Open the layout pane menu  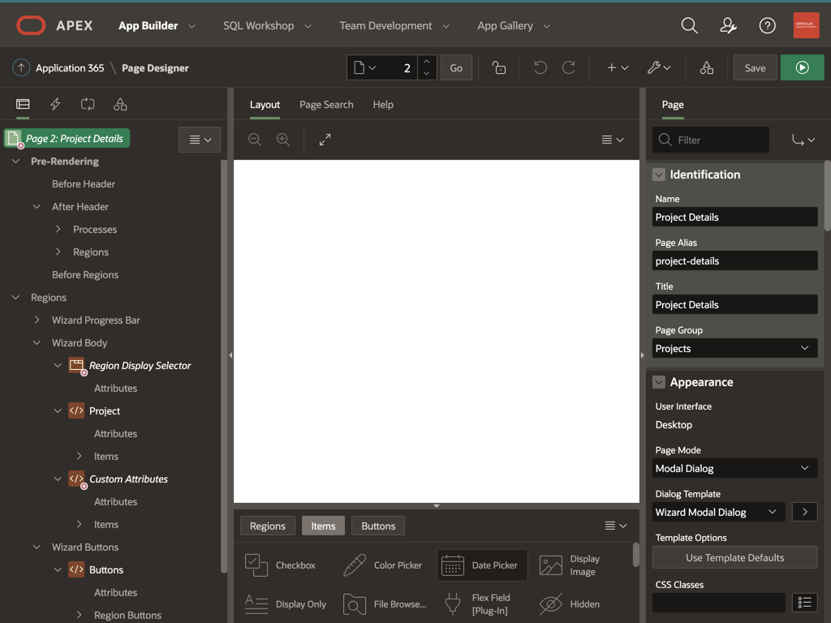pos(613,140)
